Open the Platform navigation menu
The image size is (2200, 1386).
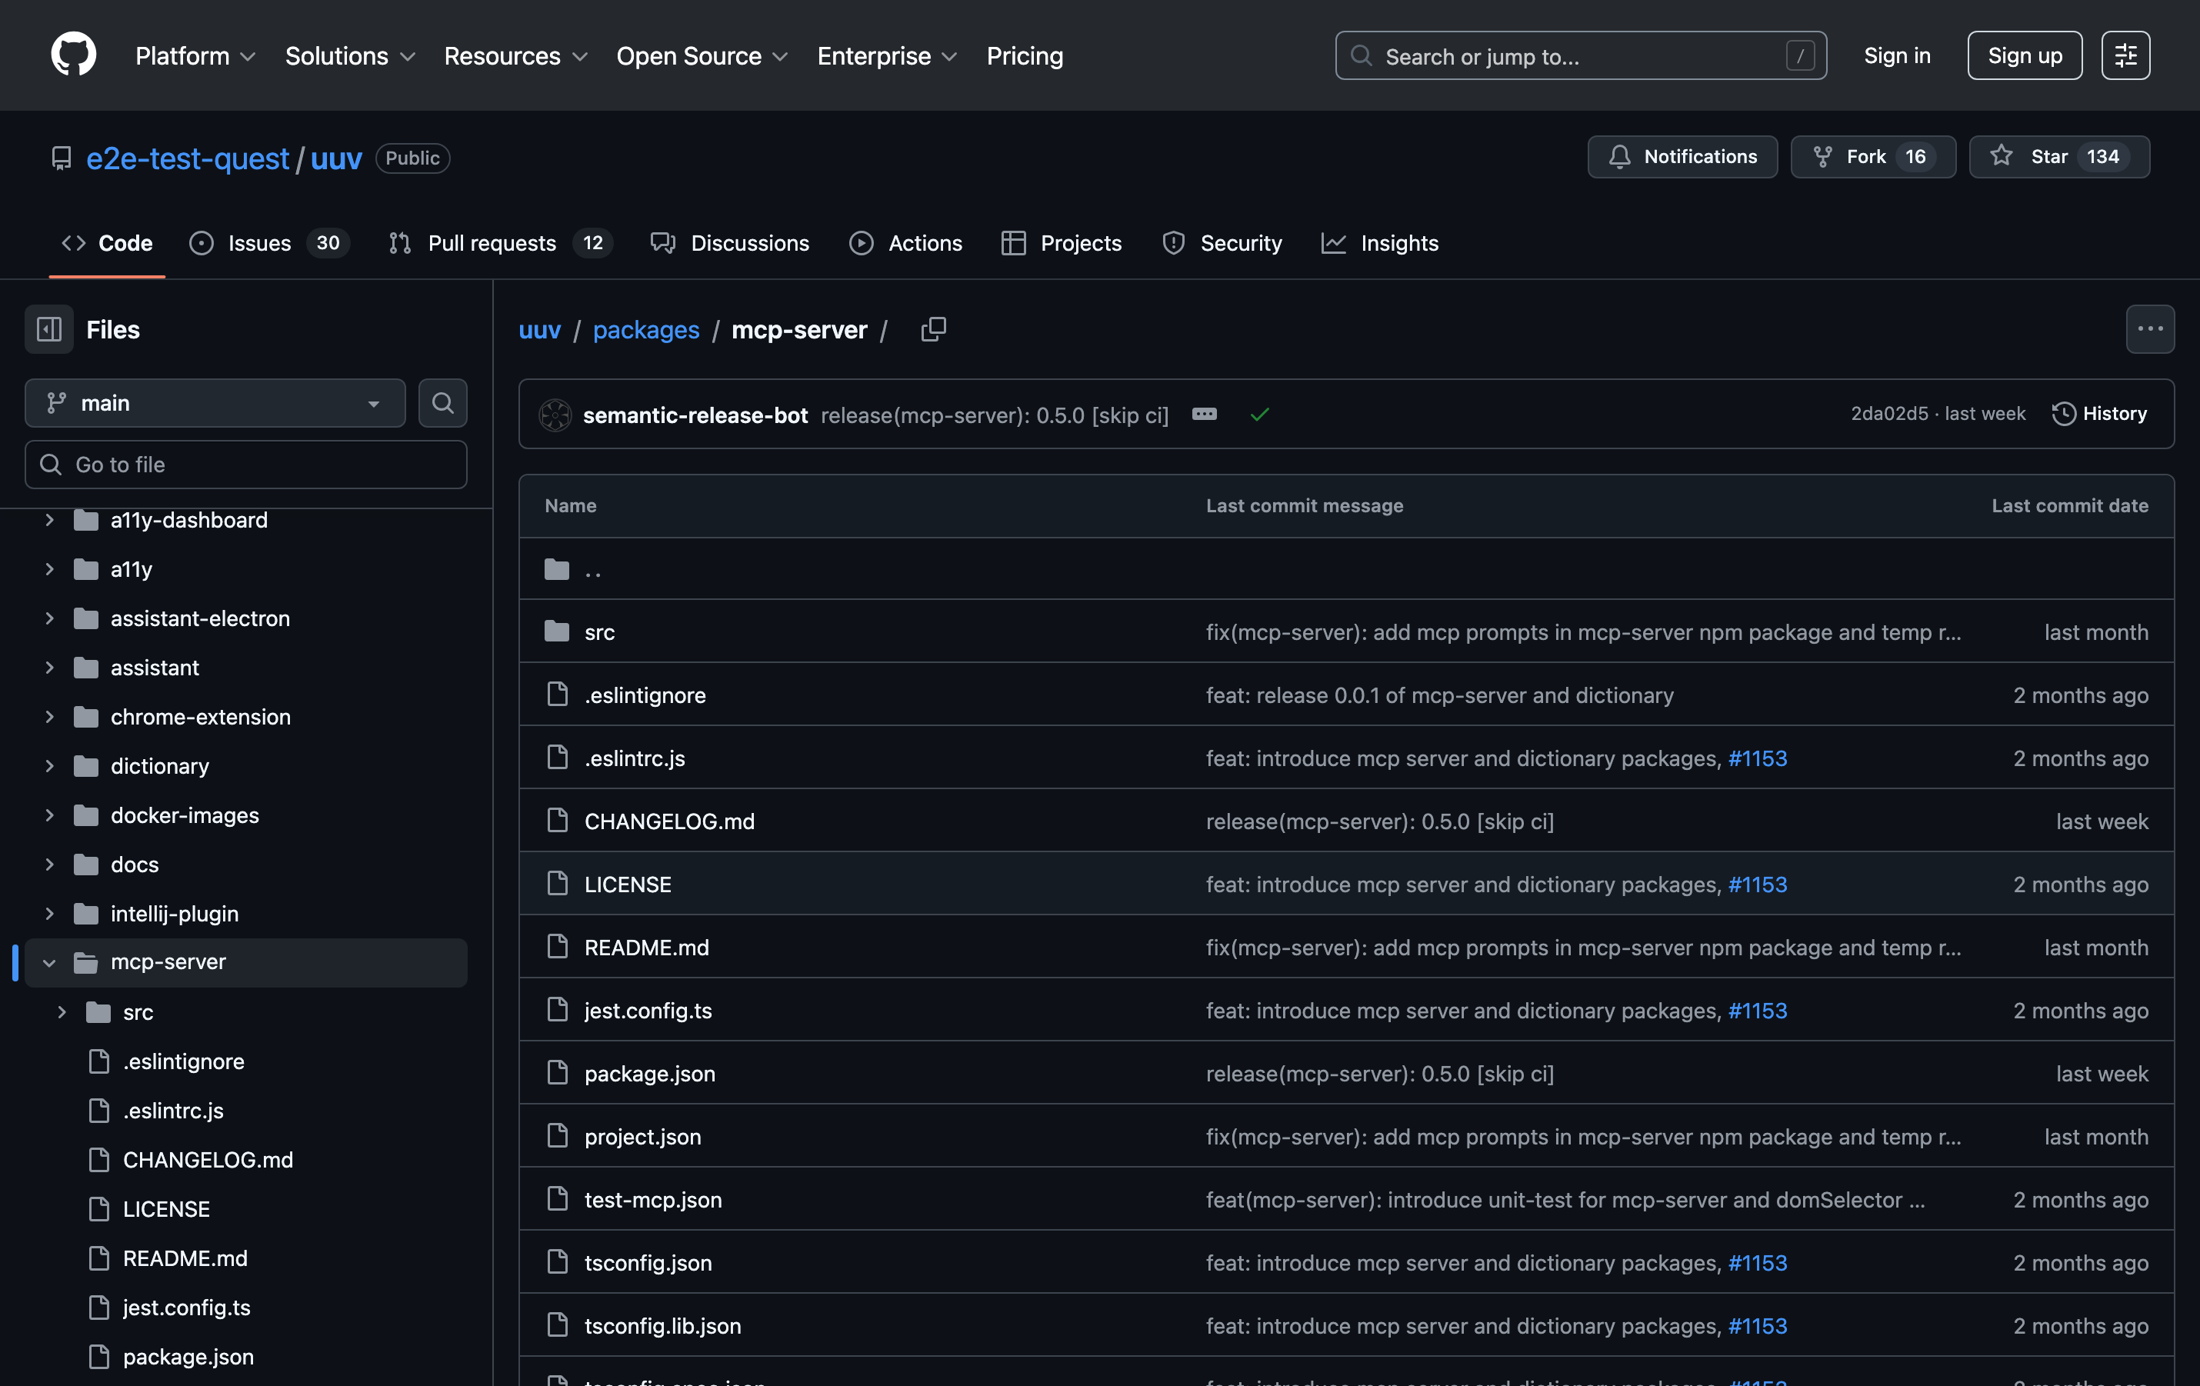point(195,55)
